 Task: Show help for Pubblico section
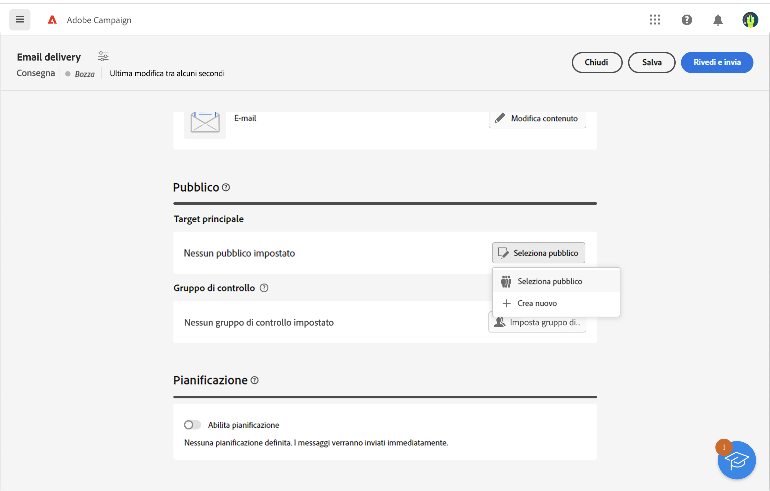pos(226,188)
